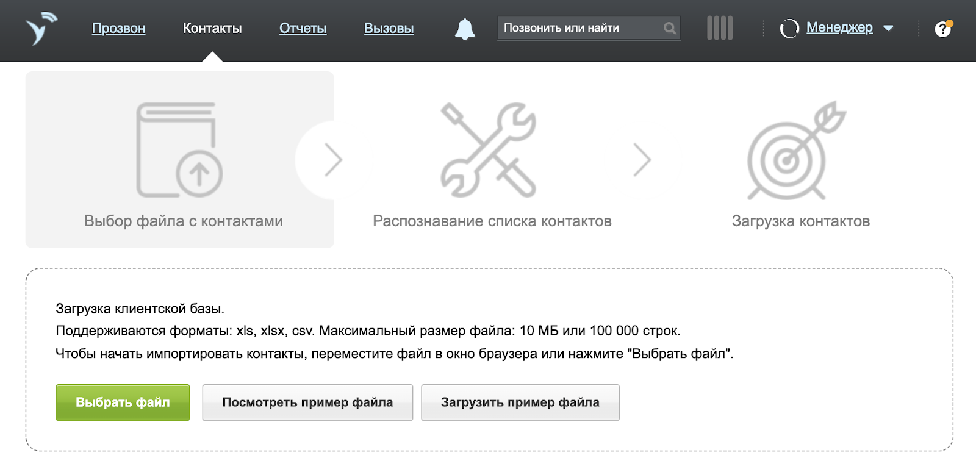Click Загрузить пример файла button
The image size is (976, 472).
tap(520, 402)
